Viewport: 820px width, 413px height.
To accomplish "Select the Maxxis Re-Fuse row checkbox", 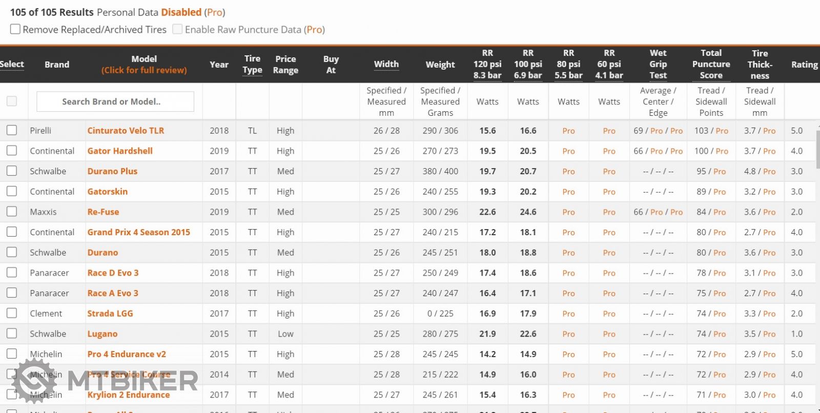I will (x=12, y=212).
